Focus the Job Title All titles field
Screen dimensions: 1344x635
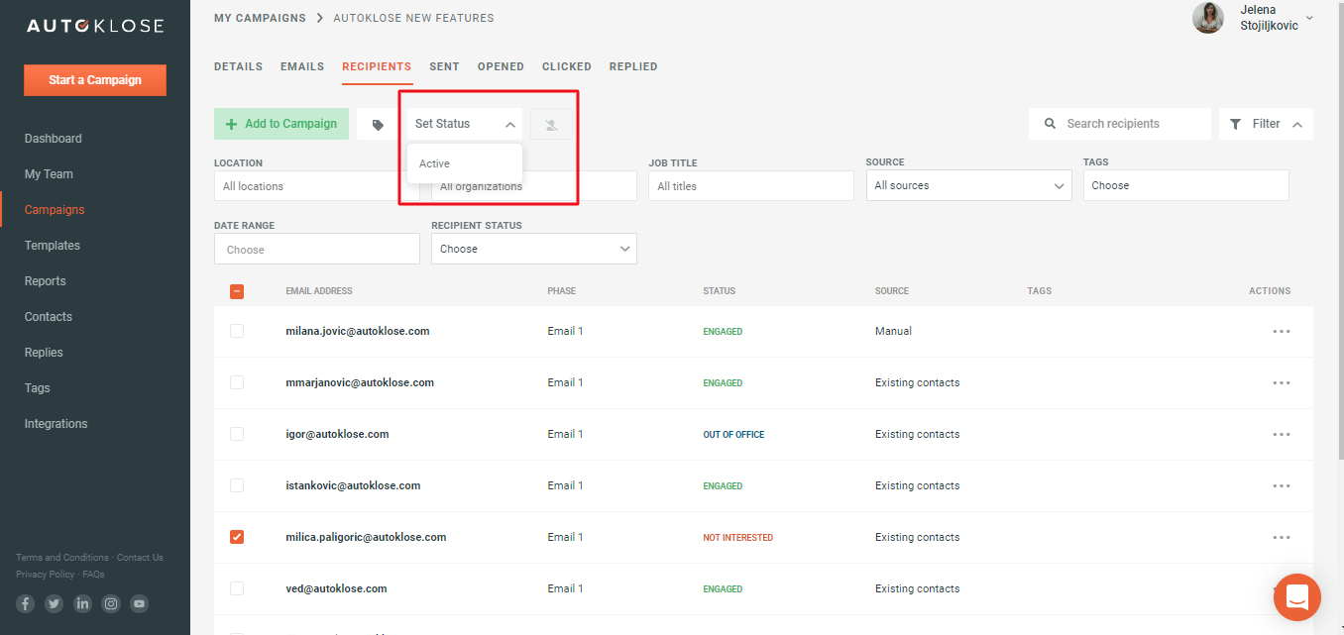tap(751, 185)
